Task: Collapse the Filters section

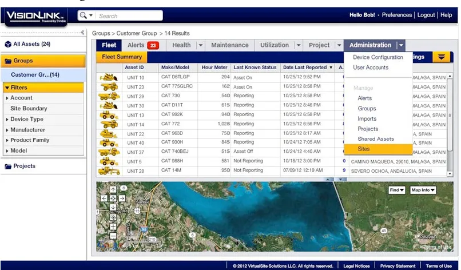Action: point(7,88)
